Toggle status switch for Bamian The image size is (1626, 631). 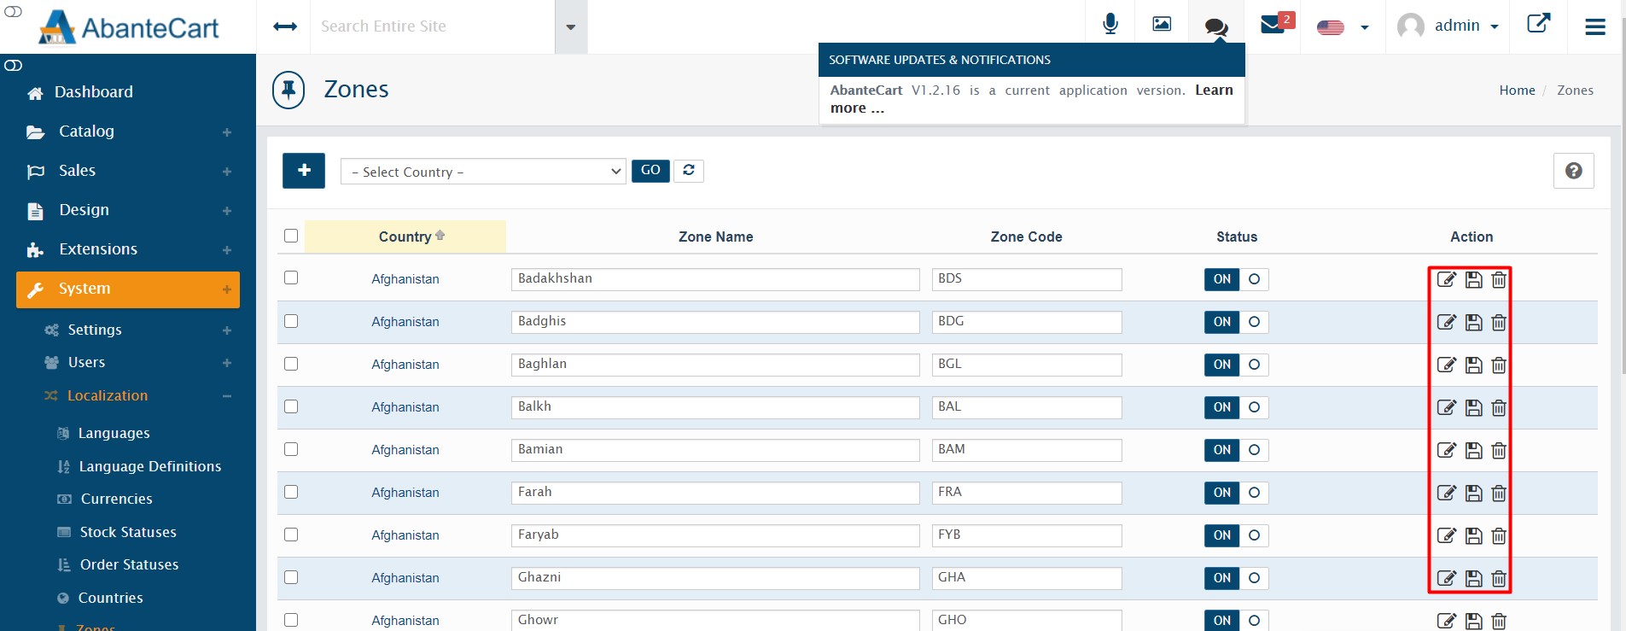1236,450
